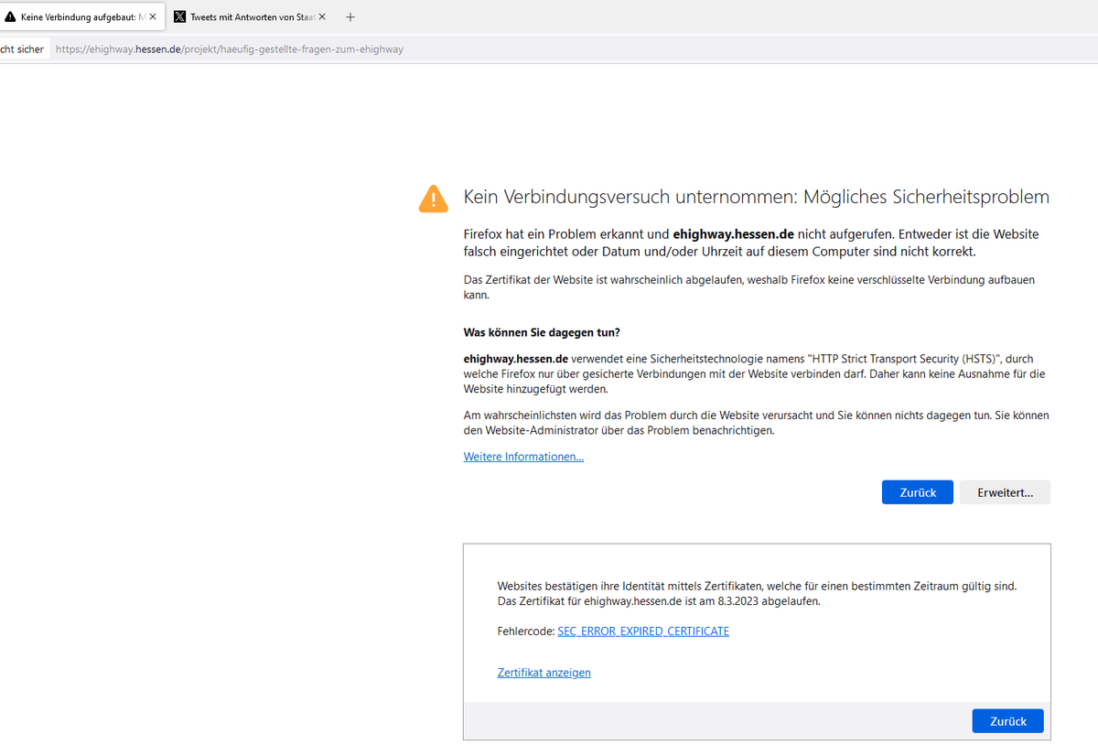Click the Erweitert… button
The image size is (1098, 745).
(x=1005, y=492)
